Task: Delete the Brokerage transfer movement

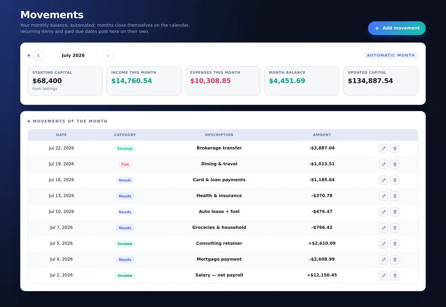Action: coord(395,148)
